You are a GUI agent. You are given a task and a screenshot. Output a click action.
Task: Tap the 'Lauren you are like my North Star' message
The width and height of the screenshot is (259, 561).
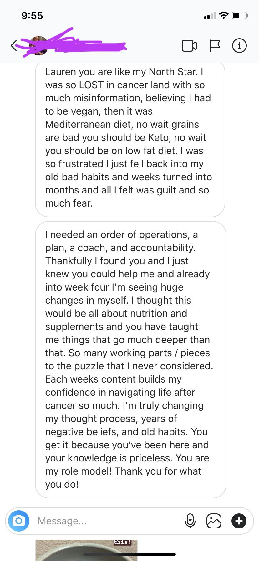pyautogui.click(x=130, y=138)
